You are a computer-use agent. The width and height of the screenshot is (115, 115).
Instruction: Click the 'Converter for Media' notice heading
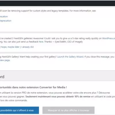33,87
